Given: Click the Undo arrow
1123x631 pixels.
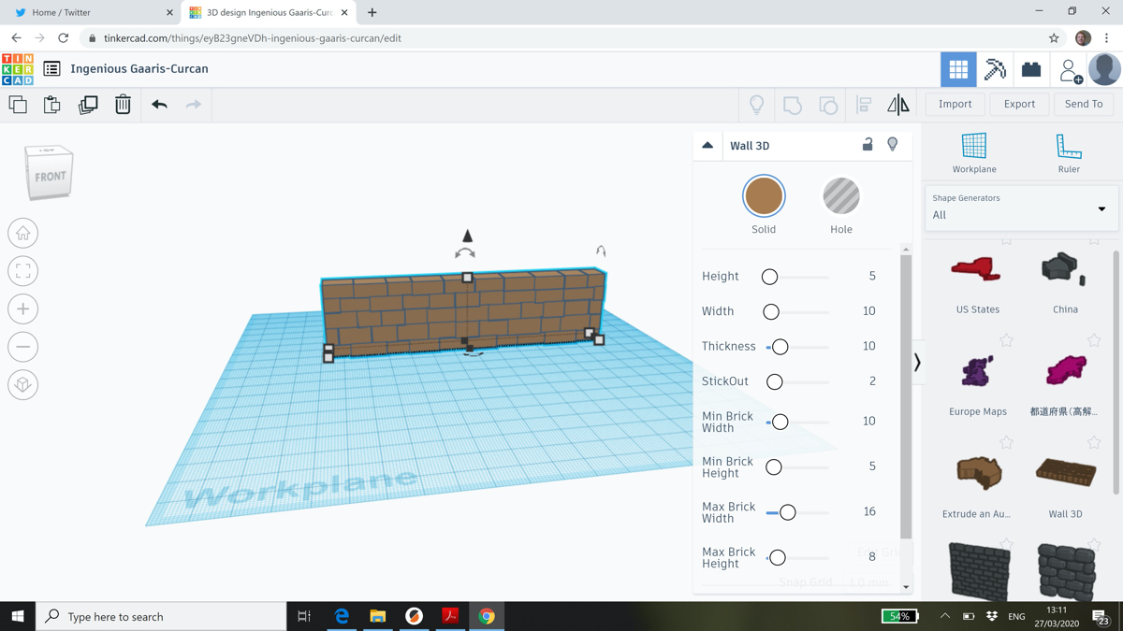Looking at the screenshot, I should [x=158, y=105].
